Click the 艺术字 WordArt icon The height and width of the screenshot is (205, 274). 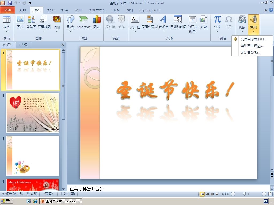(x=163, y=19)
